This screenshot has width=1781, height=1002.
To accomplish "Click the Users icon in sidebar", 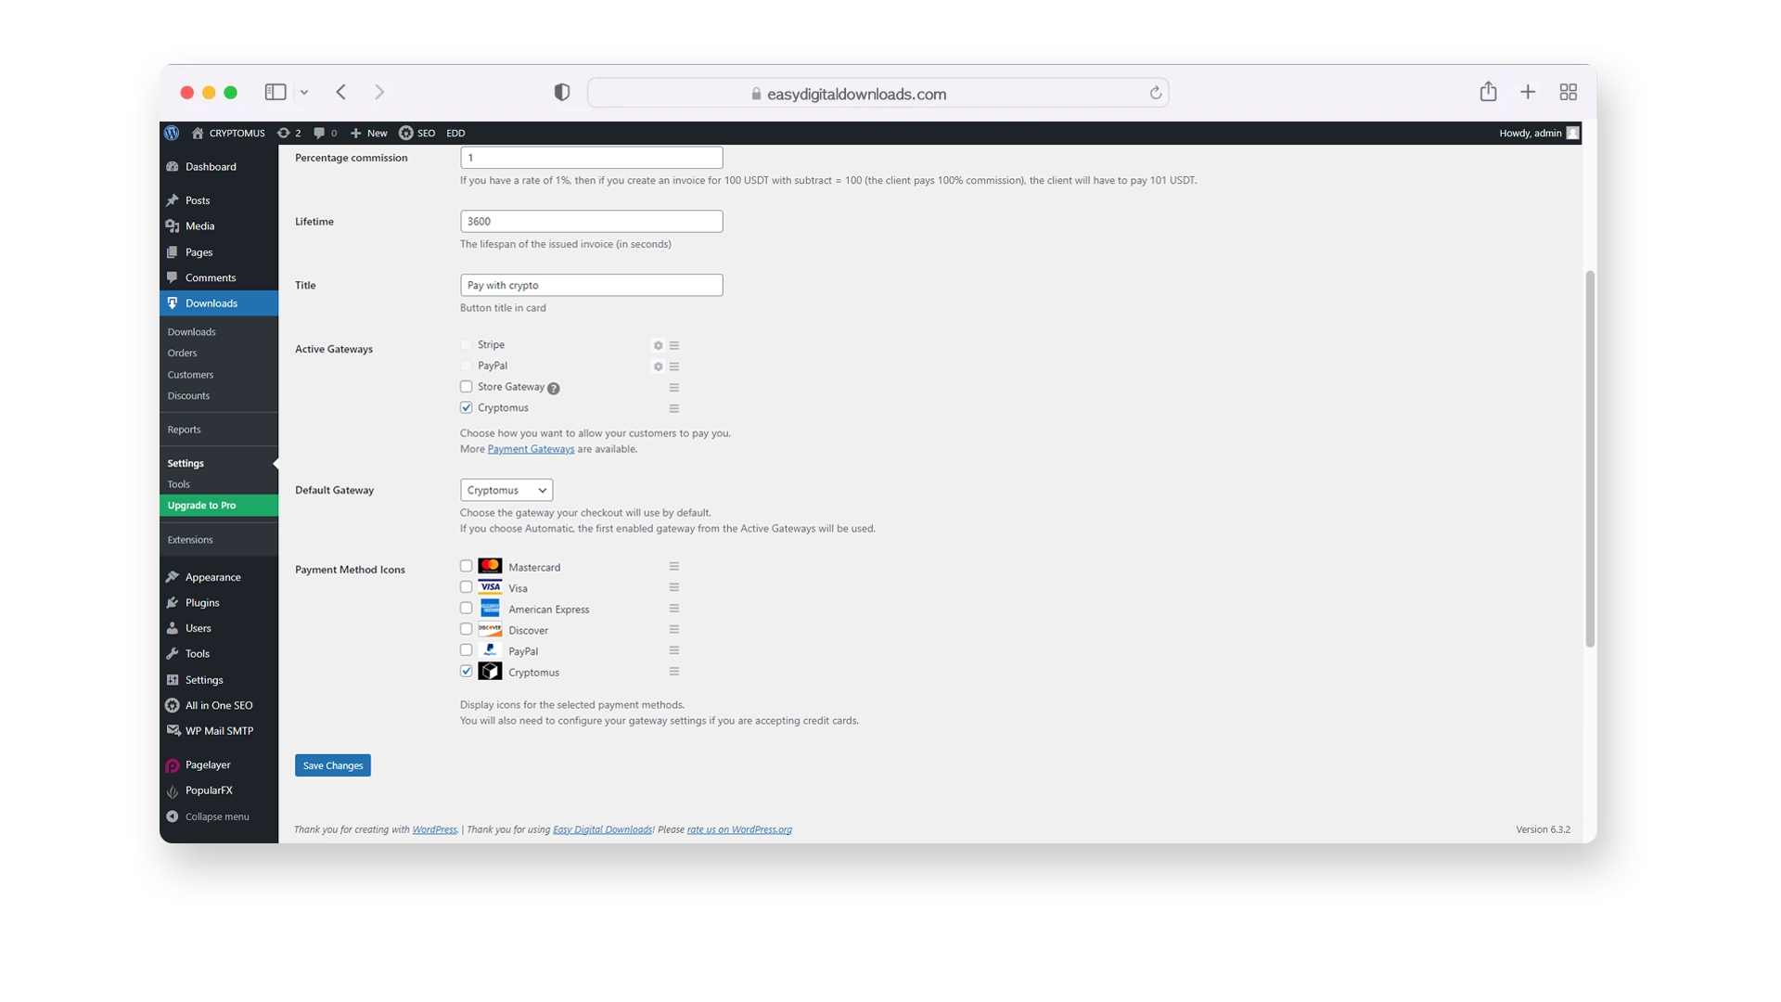I will [x=172, y=627].
